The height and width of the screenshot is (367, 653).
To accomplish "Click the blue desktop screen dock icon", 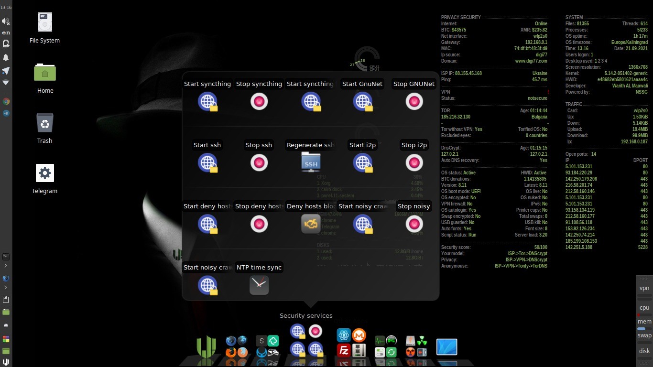I will pyautogui.click(x=447, y=347).
